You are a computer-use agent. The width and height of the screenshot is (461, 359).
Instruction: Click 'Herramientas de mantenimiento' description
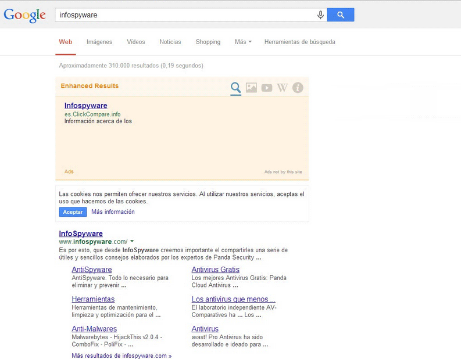[x=116, y=311]
